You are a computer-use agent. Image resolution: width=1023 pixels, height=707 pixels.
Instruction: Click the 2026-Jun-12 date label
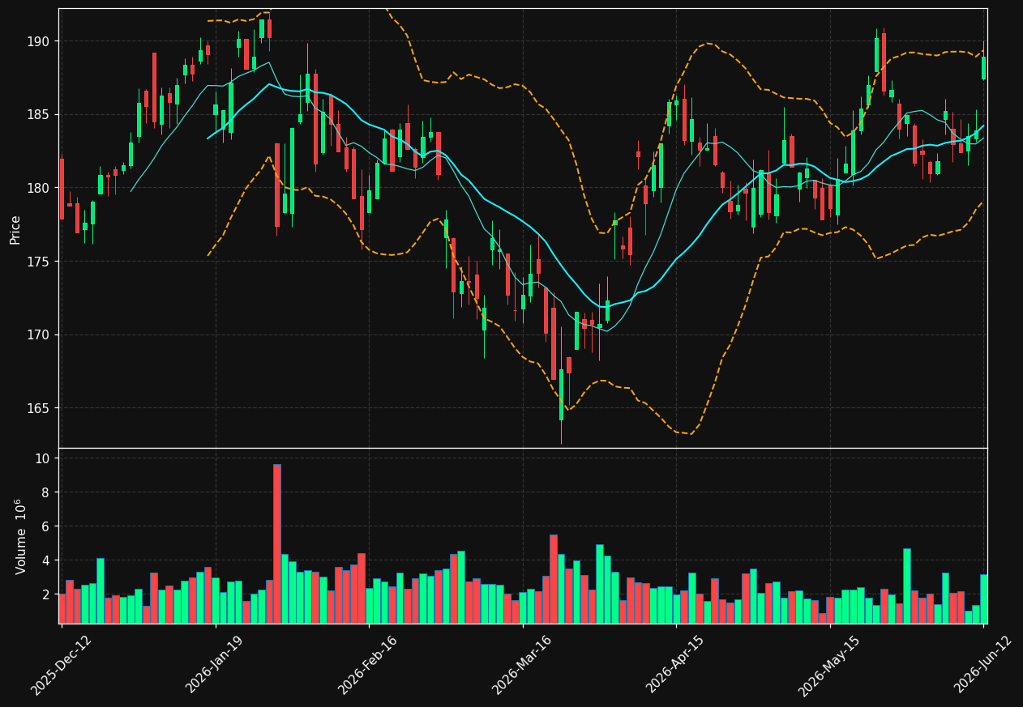click(x=984, y=664)
